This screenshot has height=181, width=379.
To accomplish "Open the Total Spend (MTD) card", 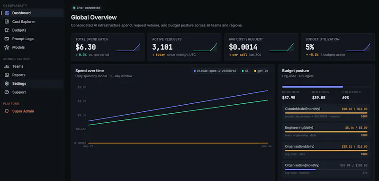I will (x=108, y=47).
